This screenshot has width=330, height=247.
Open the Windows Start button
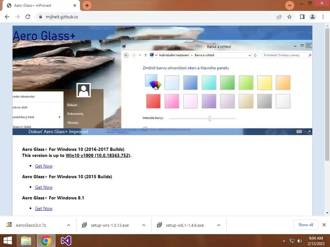(x=8, y=241)
